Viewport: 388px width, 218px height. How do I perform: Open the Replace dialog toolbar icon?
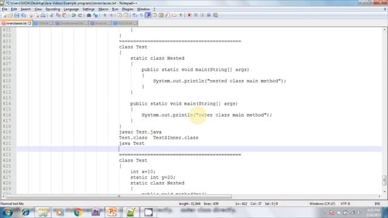click(96, 15)
